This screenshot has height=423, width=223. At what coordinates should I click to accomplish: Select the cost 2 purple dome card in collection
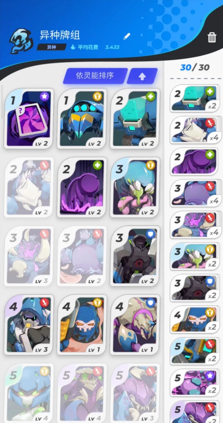click(82, 187)
